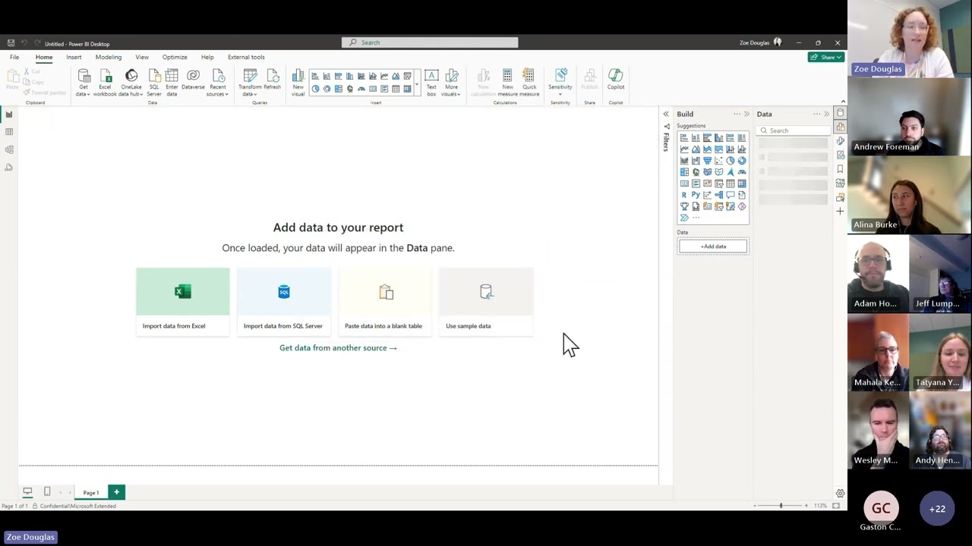Open the Format pane from right rail
Image resolution: width=972 pixels, height=546 pixels.
(840, 141)
